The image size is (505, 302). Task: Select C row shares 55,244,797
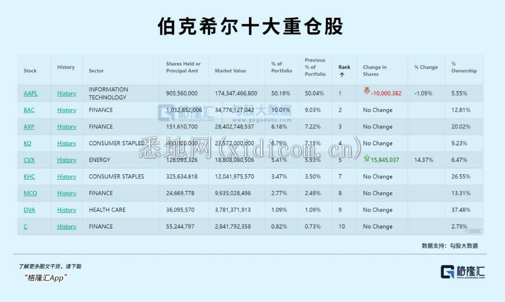(x=180, y=227)
